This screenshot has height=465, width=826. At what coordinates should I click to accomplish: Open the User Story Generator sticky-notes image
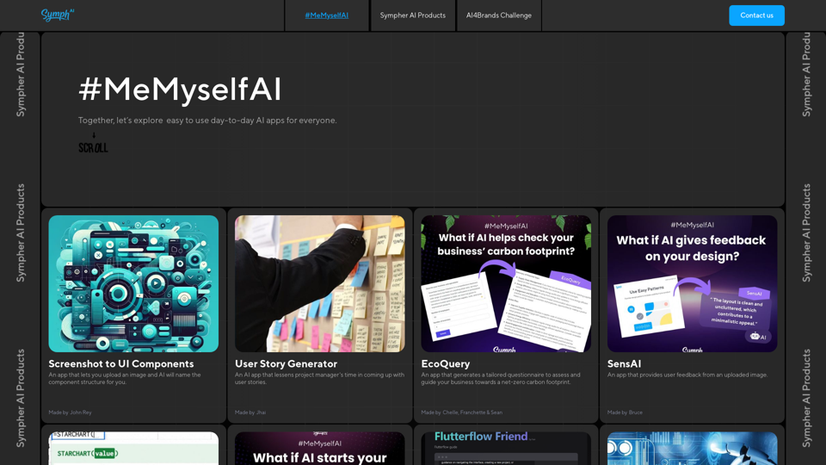coord(320,283)
